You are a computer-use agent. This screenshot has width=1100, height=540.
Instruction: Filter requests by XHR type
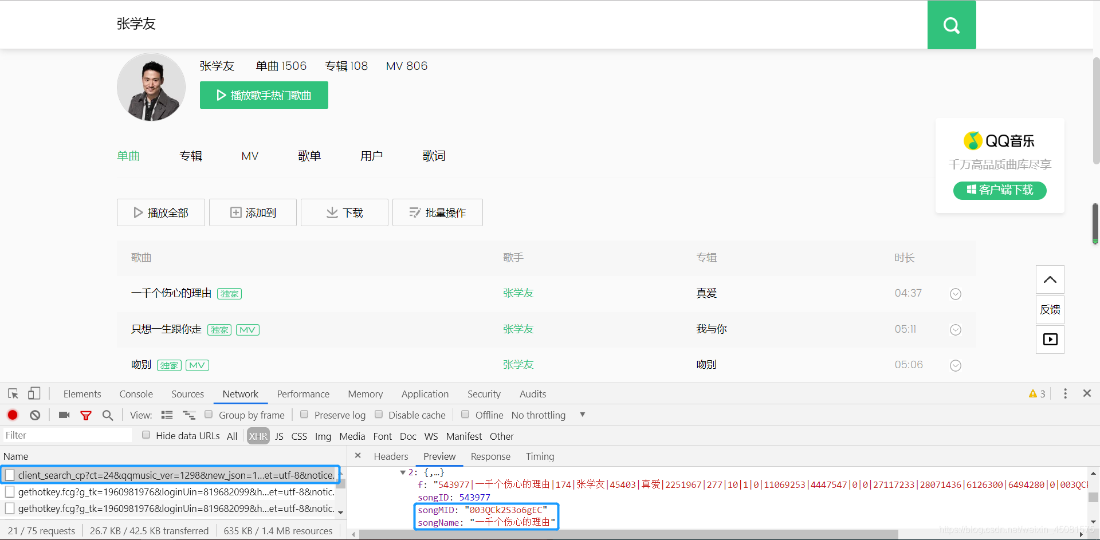tap(258, 436)
